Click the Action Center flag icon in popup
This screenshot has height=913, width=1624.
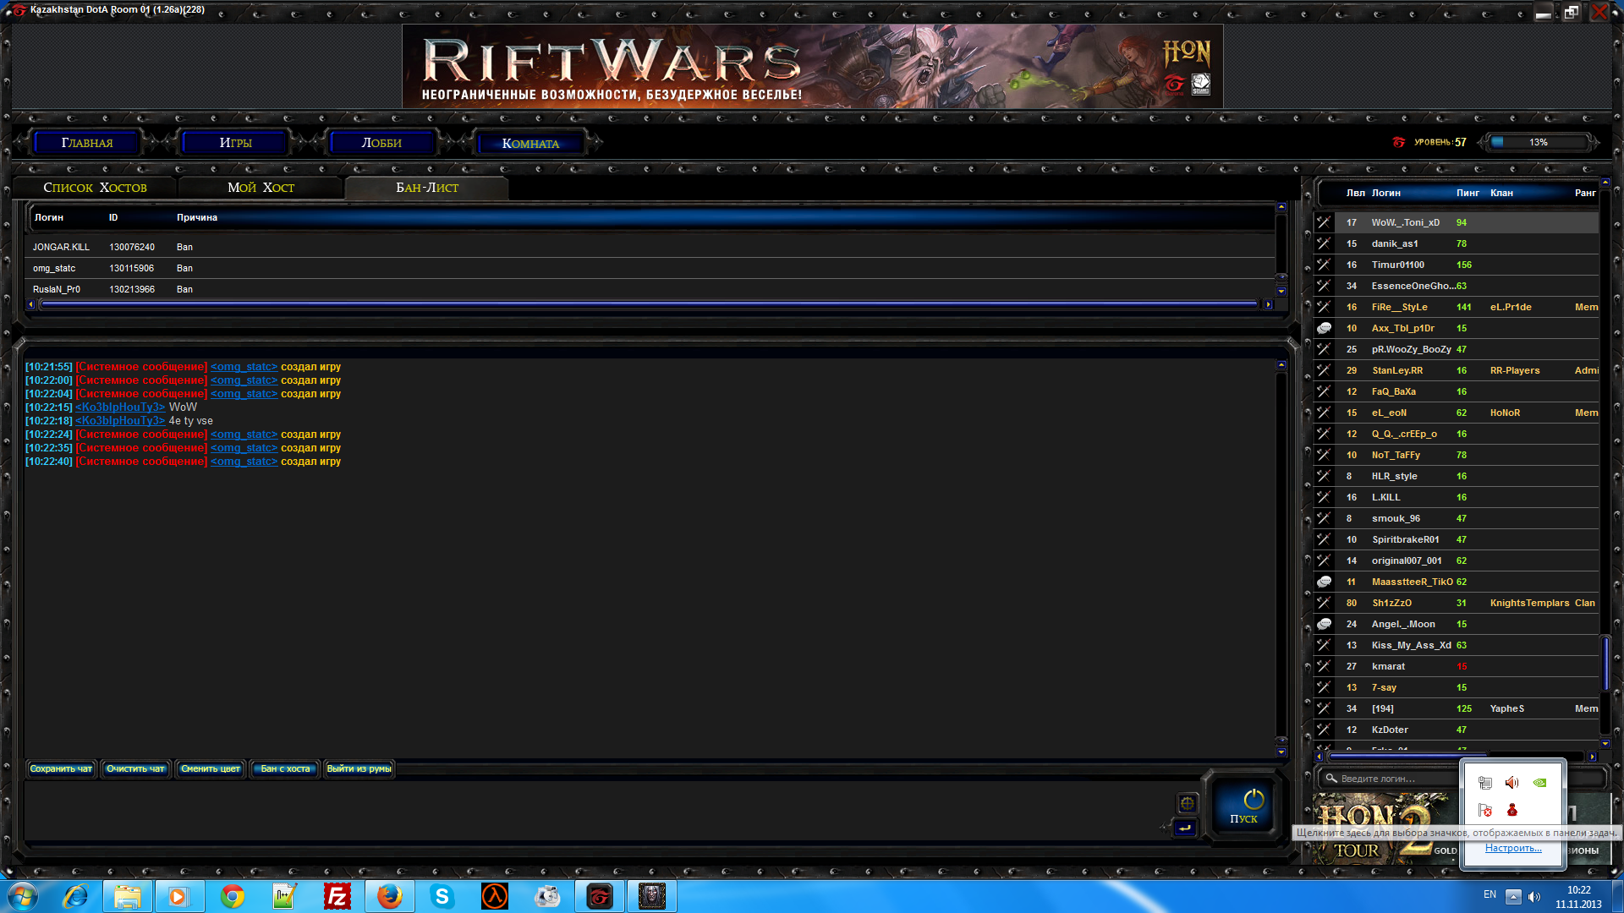coord(1485,810)
